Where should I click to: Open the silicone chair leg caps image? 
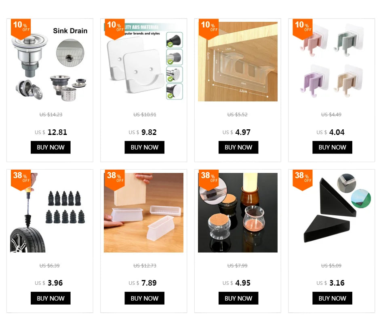pos(143,213)
